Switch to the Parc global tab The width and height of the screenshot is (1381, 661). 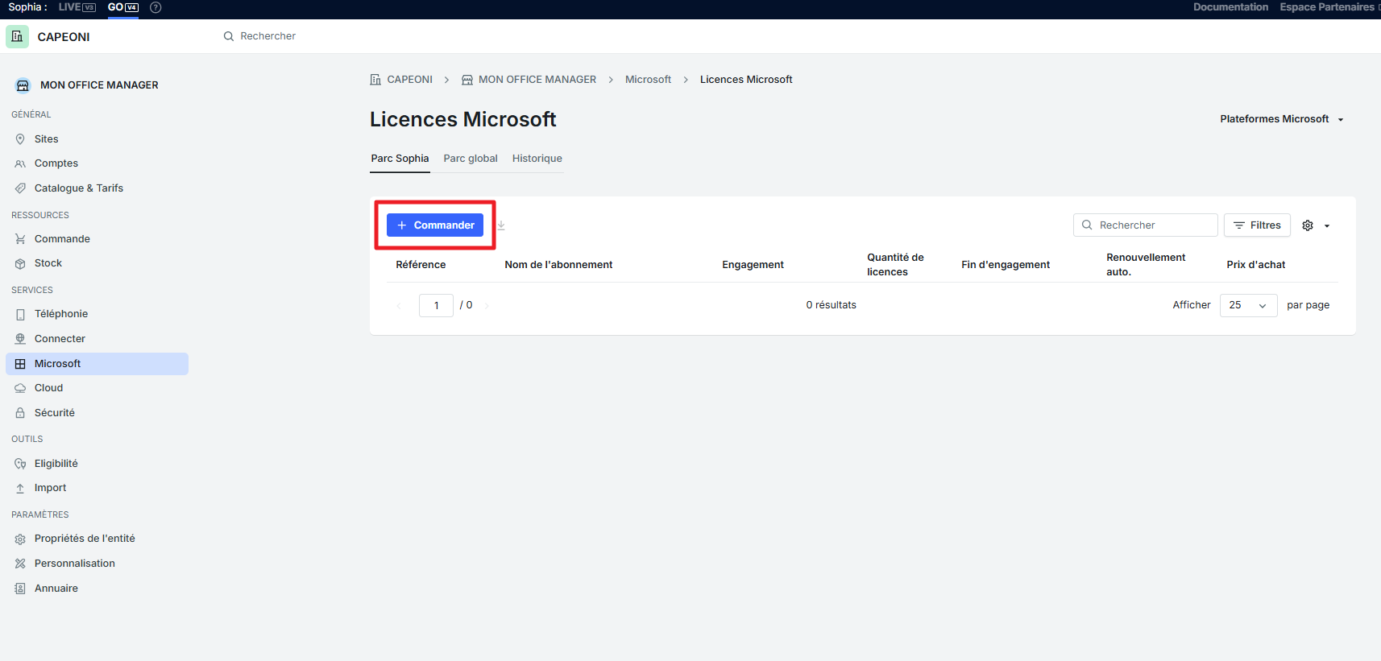[x=471, y=159]
